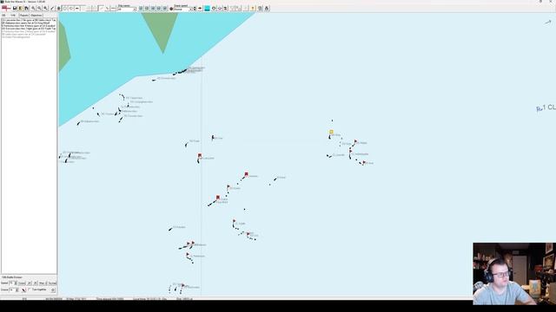
Task: Click the division Course input field
Action: point(12,289)
